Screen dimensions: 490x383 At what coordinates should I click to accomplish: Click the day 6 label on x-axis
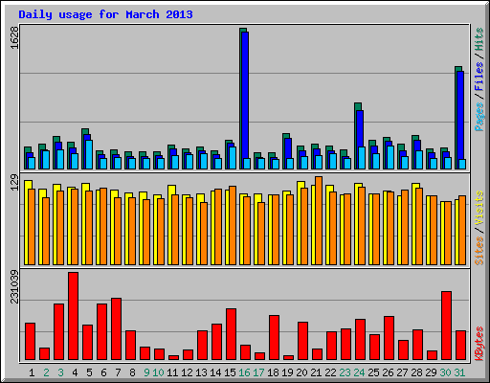pos(103,372)
